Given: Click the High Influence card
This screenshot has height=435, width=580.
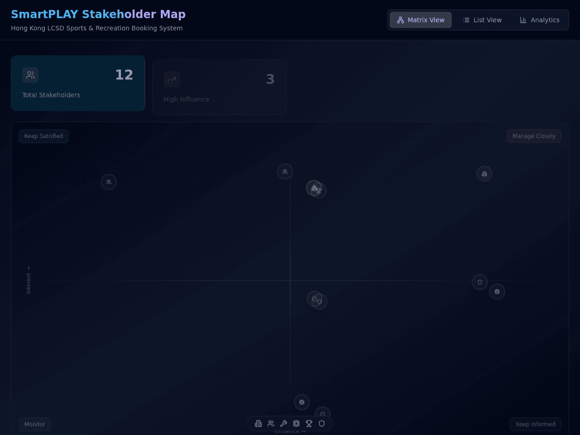Looking at the screenshot, I should (x=219, y=87).
